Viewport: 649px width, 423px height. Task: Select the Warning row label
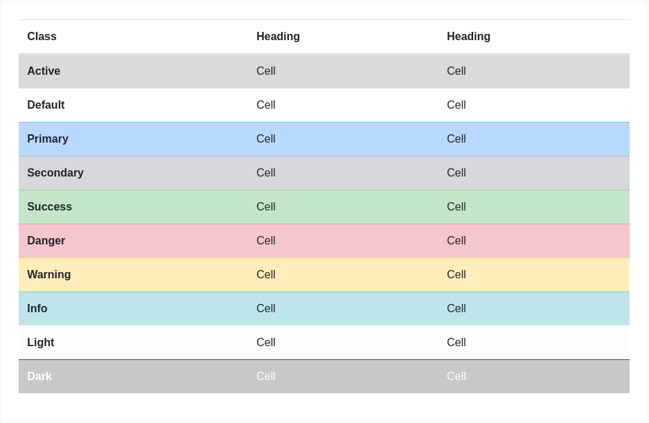pyautogui.click(x=48, y=275)
